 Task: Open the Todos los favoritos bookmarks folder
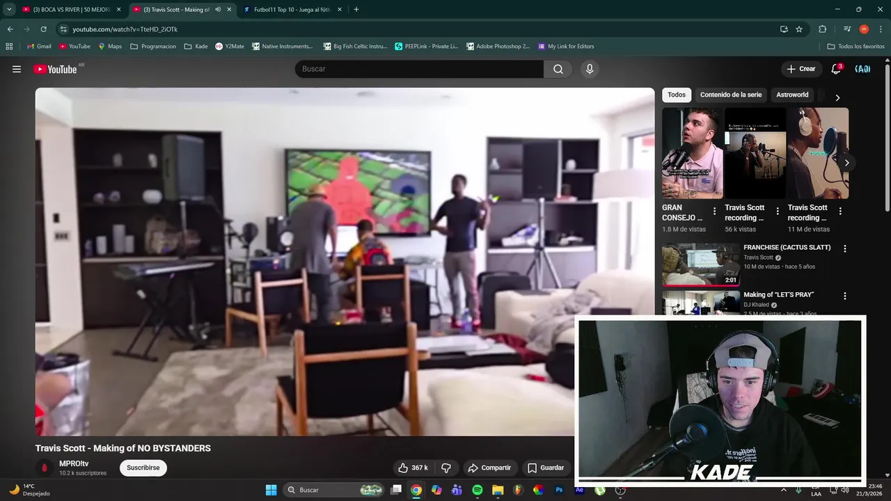(855, 47)
